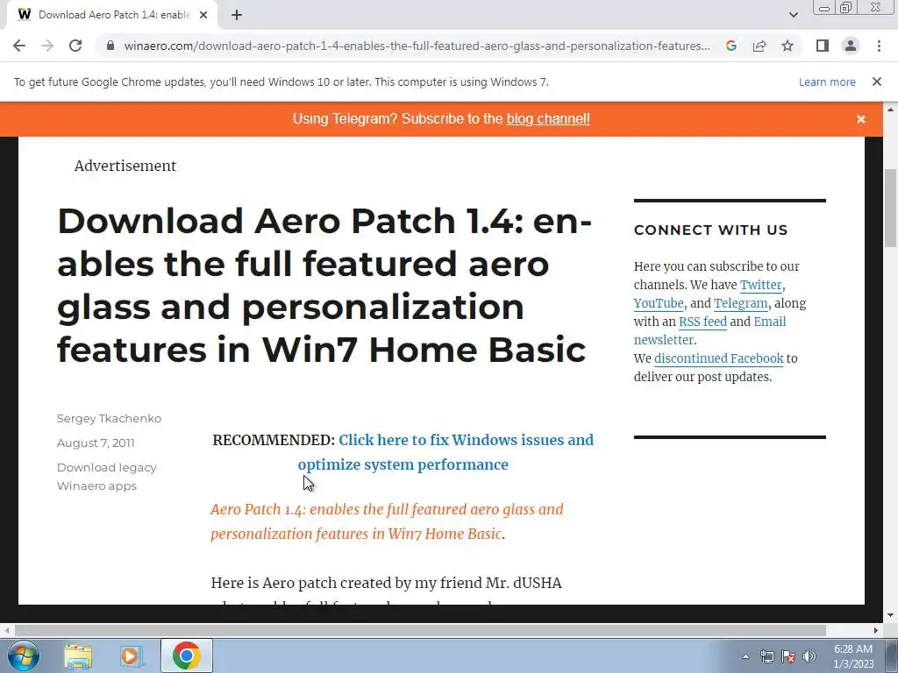Open the Chrome three-dot menu
This screenshot has height=673, width=898.
(x=879, y=46)
